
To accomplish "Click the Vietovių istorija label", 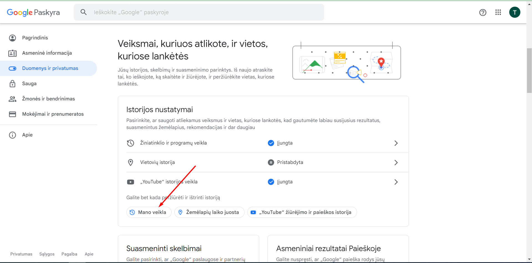I will point(157,162).
